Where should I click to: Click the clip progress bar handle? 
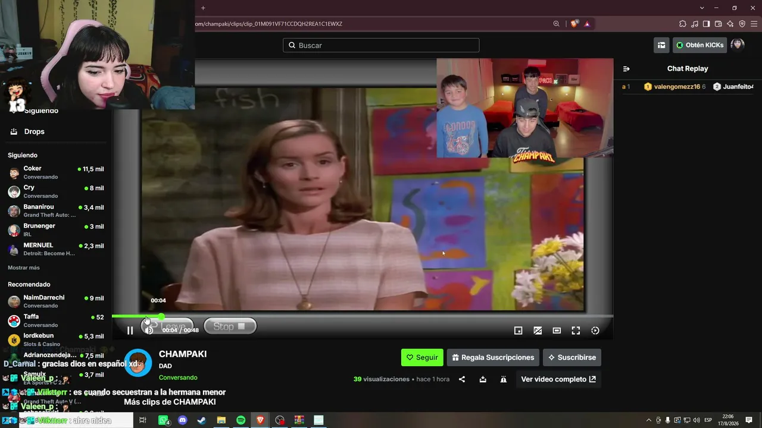(x=161, y=316)
